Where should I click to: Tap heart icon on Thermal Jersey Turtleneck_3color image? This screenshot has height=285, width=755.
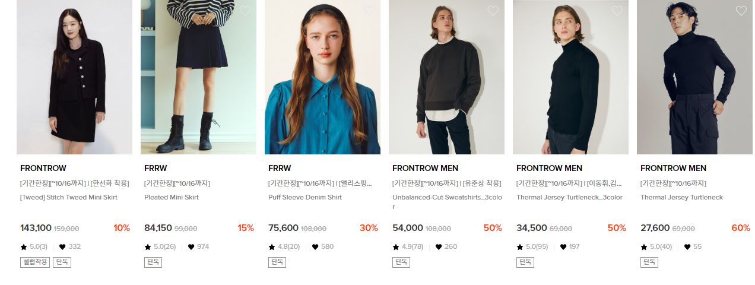(x=617, y=11)
